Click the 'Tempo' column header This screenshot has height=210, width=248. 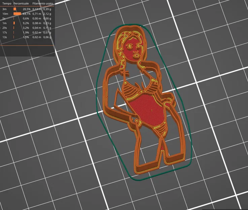[7, 3]
